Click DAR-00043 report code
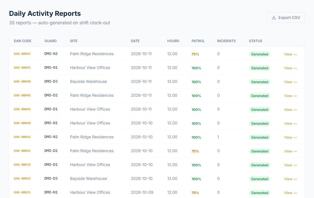The height and width of the screenshot is (198, 314). pyautogui.click(x=22, y=178)
